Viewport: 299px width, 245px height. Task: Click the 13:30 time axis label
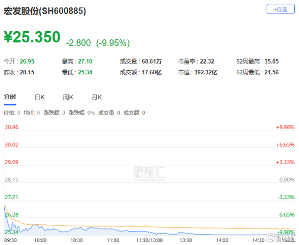[186, 240]
